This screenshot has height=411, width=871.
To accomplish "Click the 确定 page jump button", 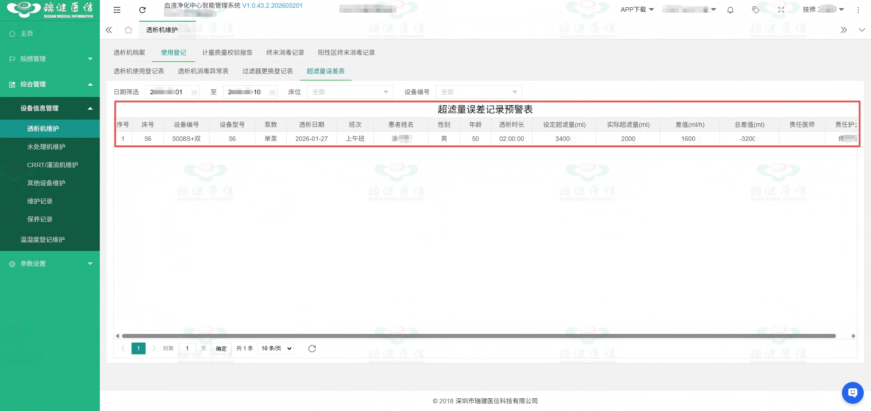I will click(221, 348).
